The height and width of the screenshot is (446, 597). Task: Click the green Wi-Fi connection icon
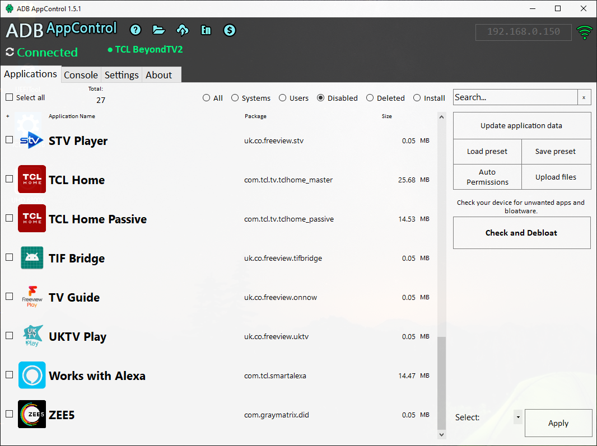click(x=585, y=32)
